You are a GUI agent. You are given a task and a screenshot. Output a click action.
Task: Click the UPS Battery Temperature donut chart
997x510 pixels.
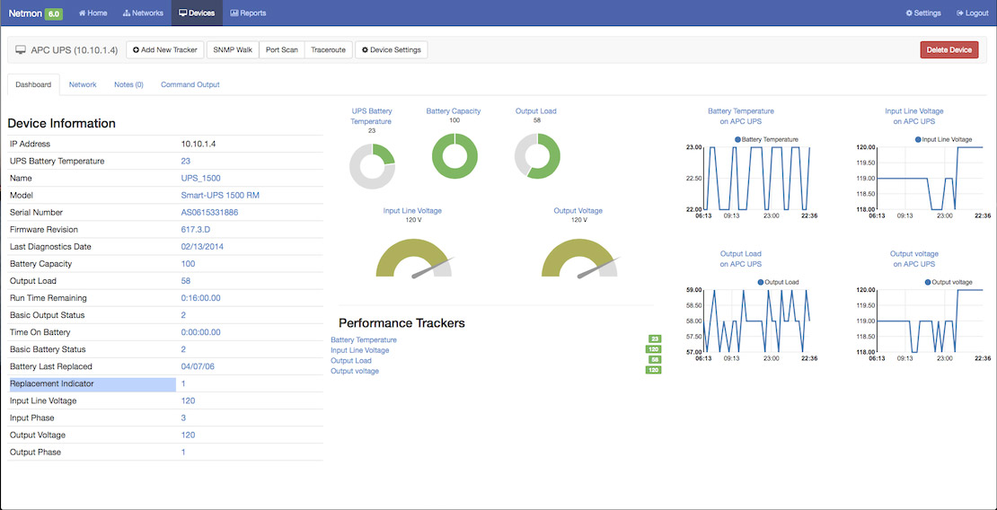click(x=372, y=166)
